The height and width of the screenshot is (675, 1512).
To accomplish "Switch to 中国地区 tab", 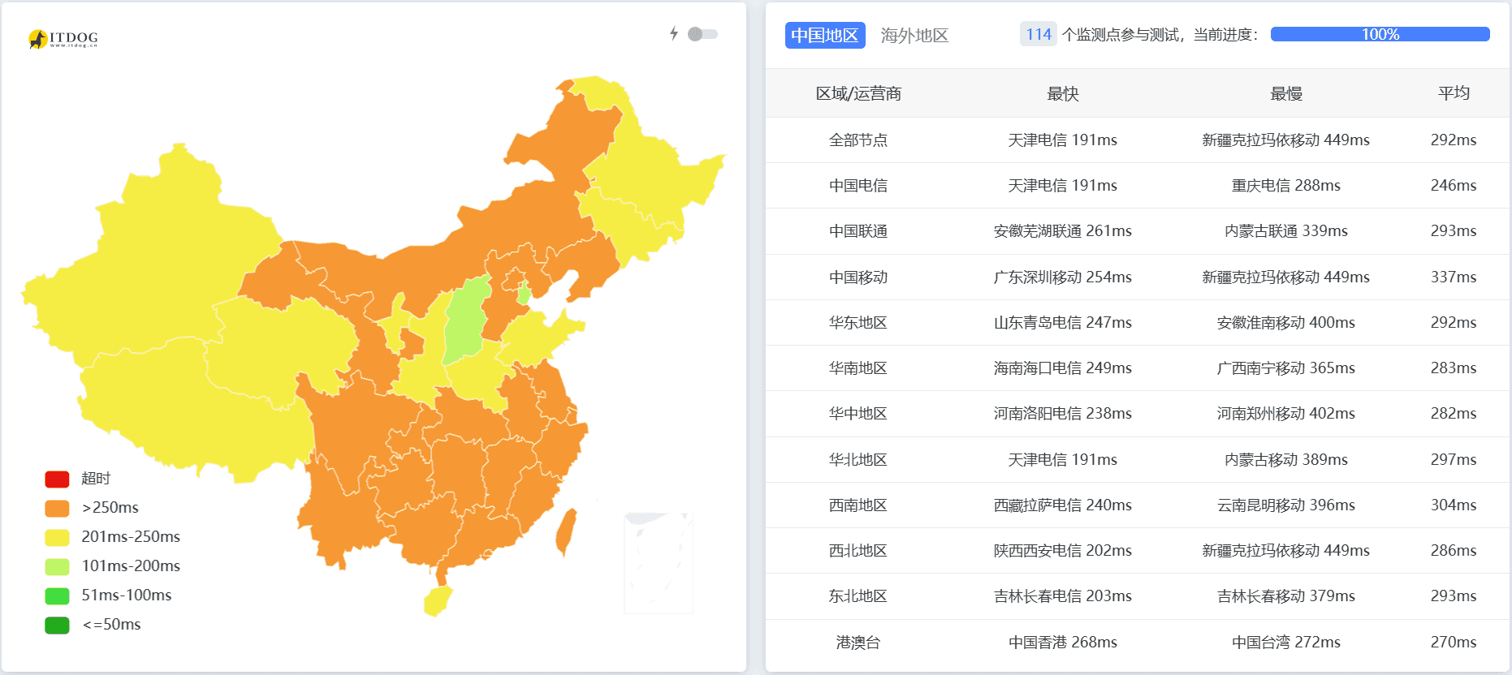I will [825, 35].
